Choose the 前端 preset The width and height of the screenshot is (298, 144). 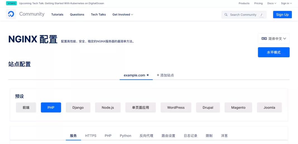[26, 107]
